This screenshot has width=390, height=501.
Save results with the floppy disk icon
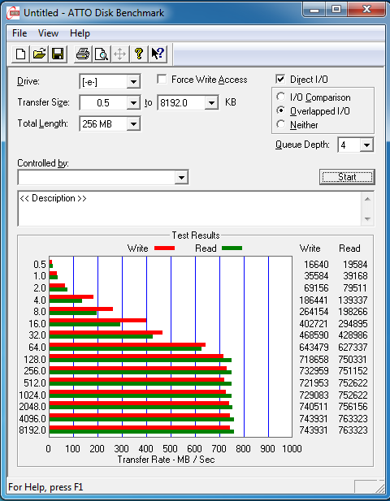(x=58, y=54)
